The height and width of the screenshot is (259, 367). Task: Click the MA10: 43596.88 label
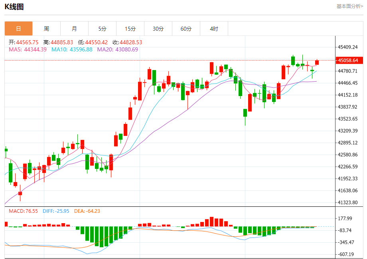pyautogui.click(x=72, y=49)
